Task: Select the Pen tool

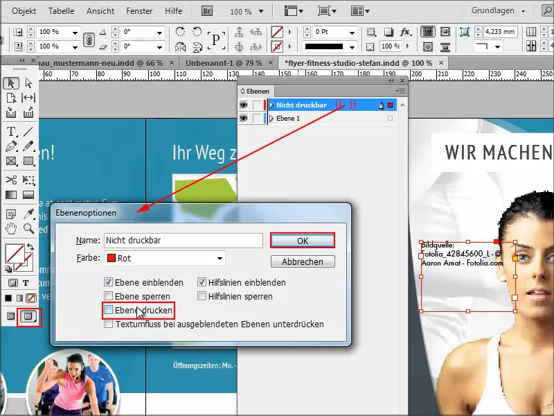Action: 11,146
